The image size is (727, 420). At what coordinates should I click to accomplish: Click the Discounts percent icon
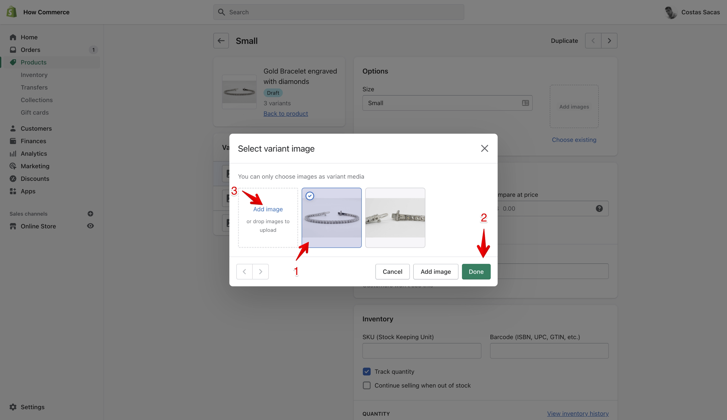coord(13,178)
